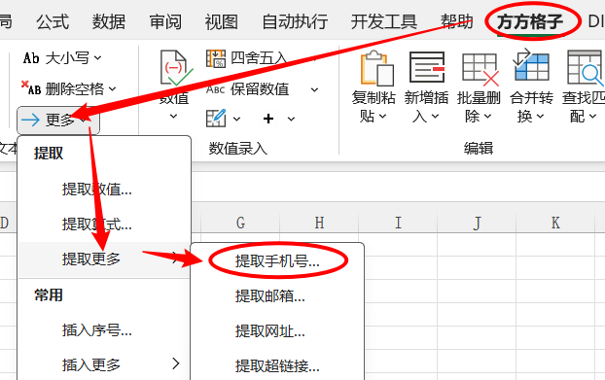Switch to the 公式 tab

tap(53, 21)
